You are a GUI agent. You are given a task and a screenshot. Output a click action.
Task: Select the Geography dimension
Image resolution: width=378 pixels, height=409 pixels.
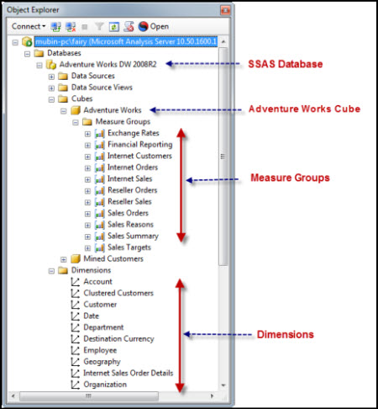tap(102, 362)
